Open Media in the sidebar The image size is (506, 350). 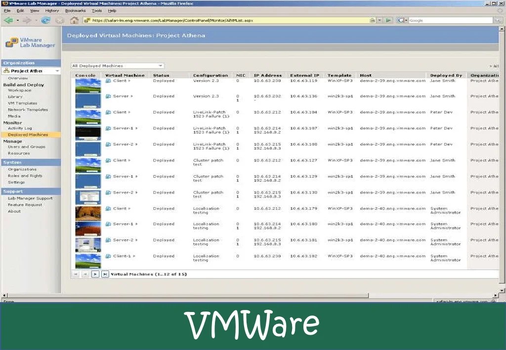(14, 116)
